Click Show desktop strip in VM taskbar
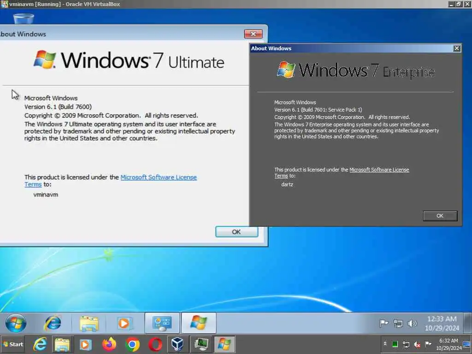 (x=467, y=323)
